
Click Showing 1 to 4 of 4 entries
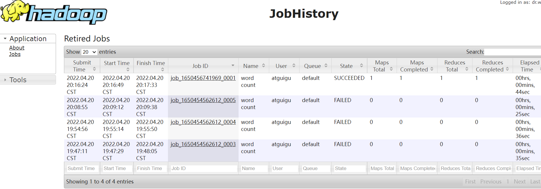[100, 182]
